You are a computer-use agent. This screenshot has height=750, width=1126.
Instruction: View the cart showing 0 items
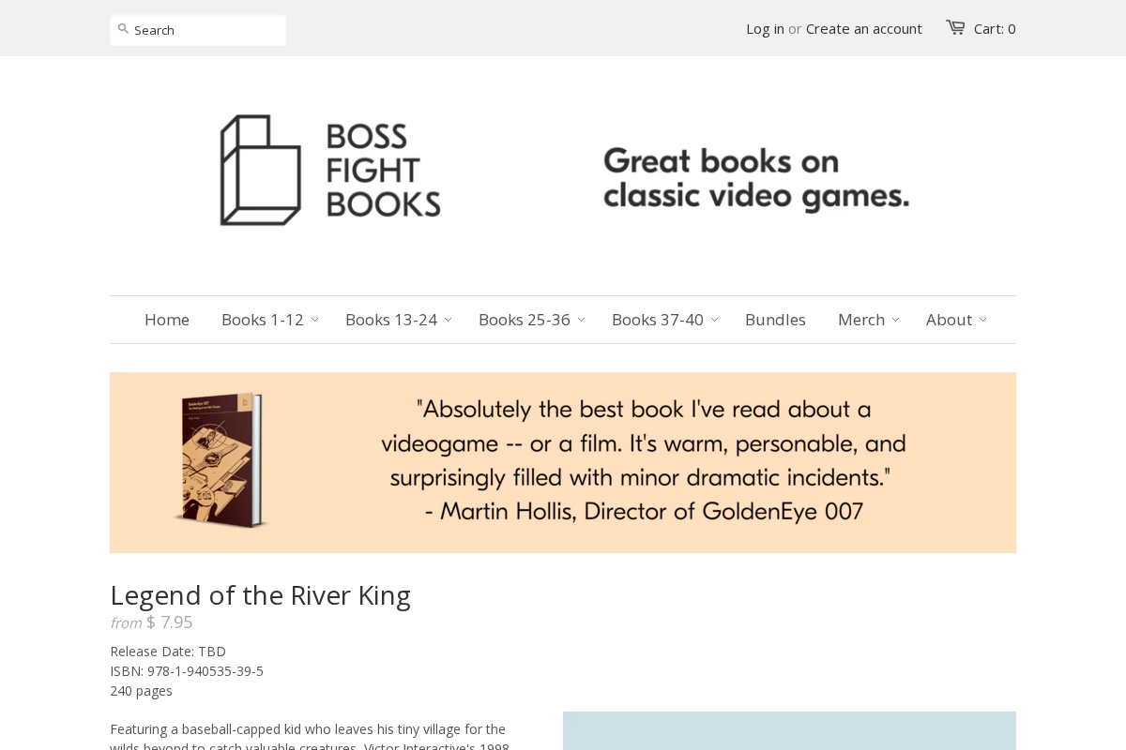(995, 28)
